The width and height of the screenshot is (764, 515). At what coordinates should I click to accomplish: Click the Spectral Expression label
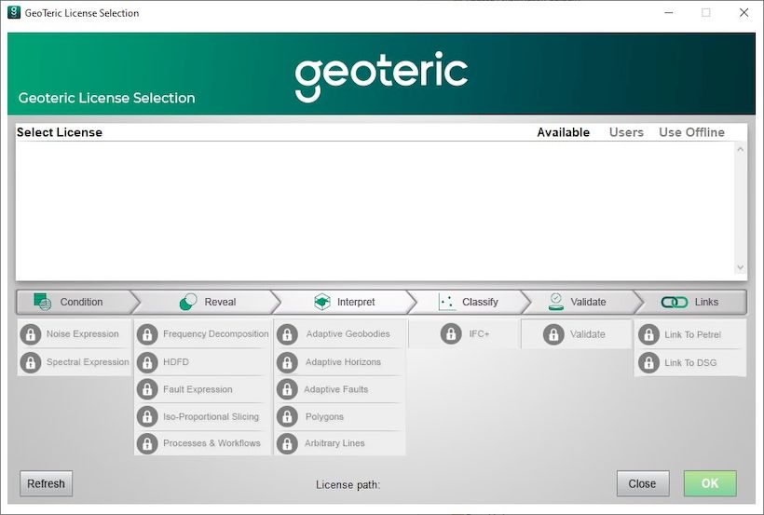pos(88,362)
